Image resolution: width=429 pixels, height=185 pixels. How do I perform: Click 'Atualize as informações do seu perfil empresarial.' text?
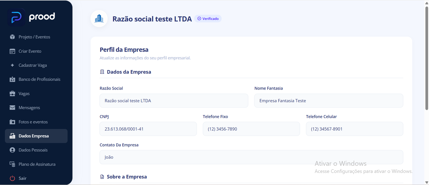pyautogui.click(x=145, y=58)
